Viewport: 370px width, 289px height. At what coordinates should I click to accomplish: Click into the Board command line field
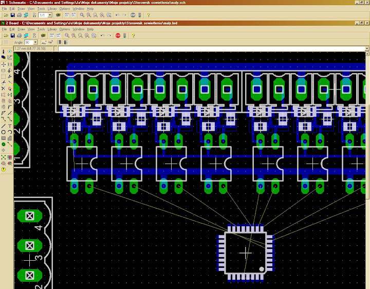211,49
